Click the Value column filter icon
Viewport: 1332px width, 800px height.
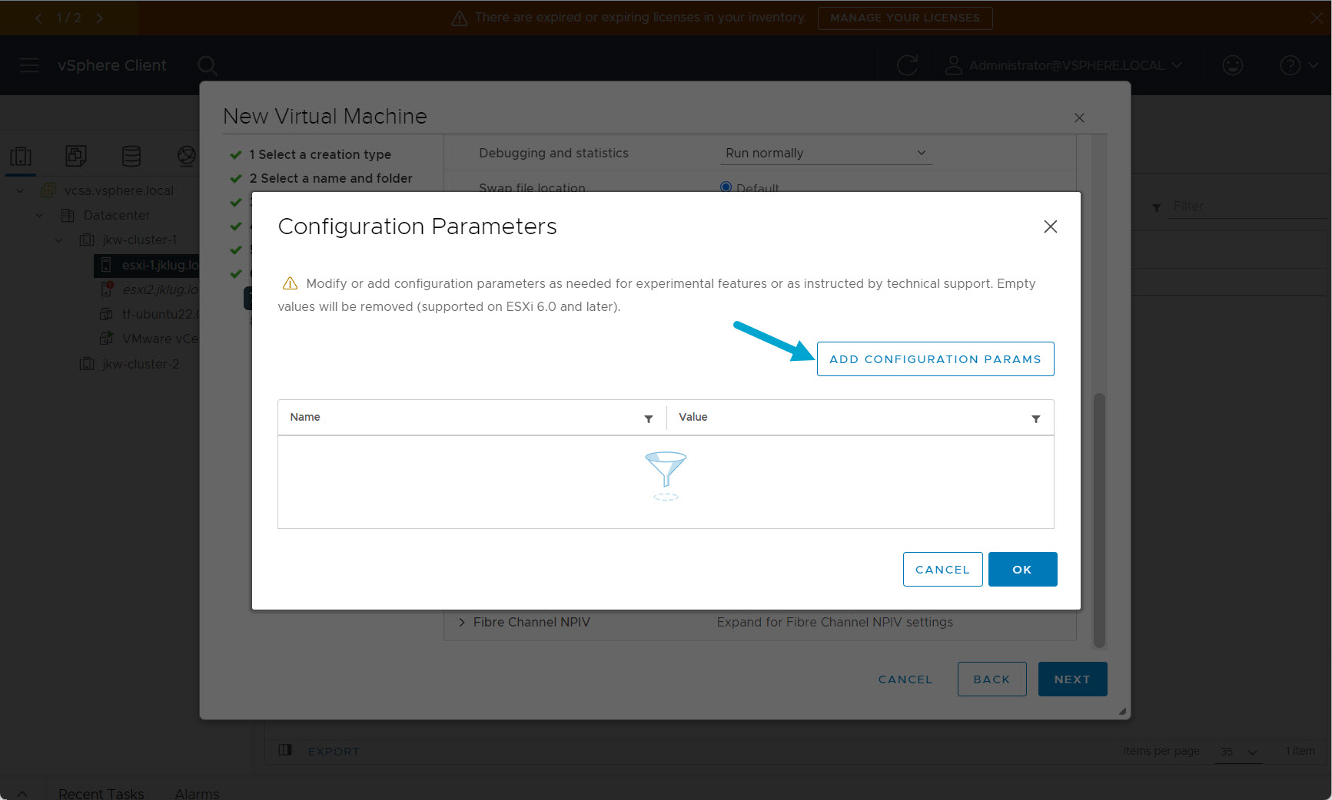(1036, 418)
